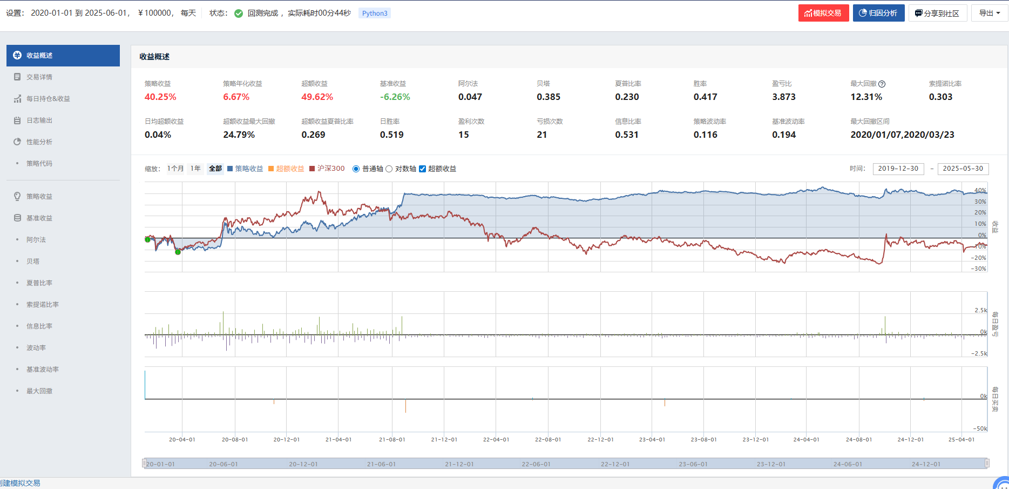The width and height of the screenshot is (1009, 489).
Task: Click the green backtest complete status icon
Action: 239,14
